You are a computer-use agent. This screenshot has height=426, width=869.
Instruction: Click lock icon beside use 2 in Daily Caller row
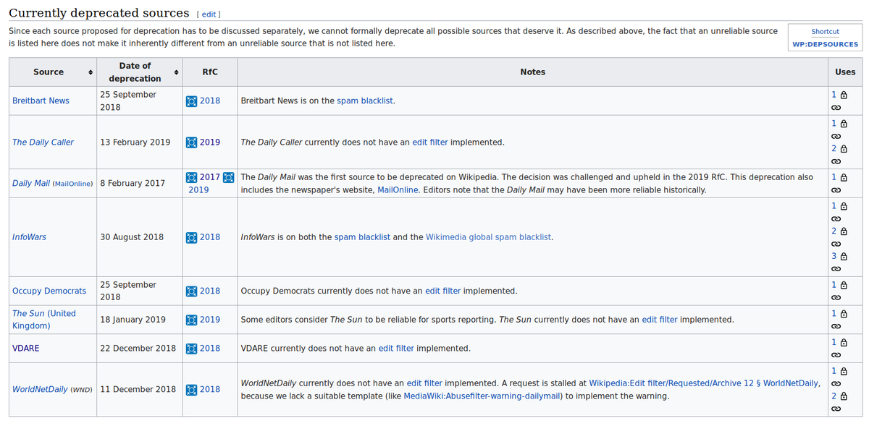(844, 149)
